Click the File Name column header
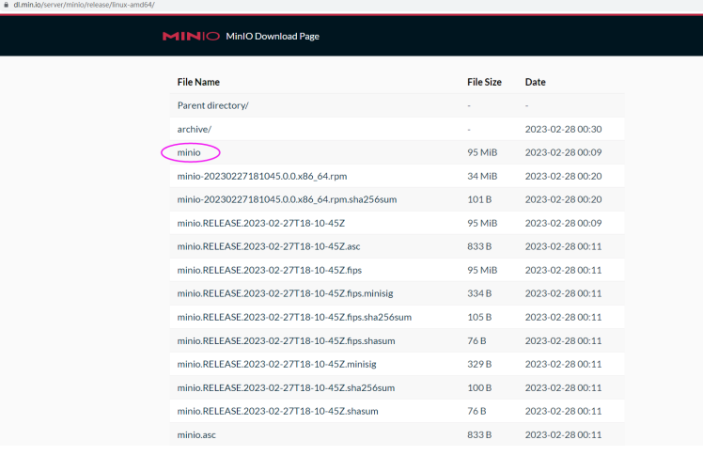 tap(198, 82)
